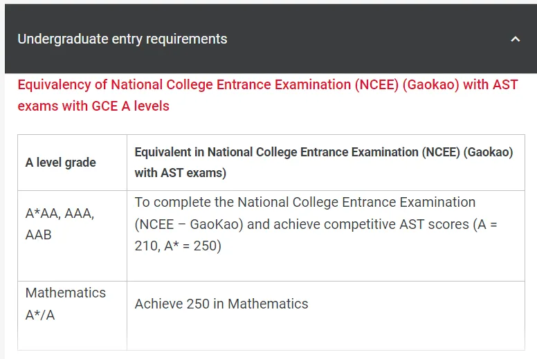Click the Undergraduate entry requirements header title

tap(122, 39)
